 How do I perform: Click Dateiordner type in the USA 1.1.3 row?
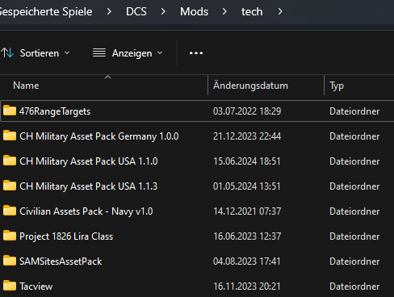[x=354, y=186]
